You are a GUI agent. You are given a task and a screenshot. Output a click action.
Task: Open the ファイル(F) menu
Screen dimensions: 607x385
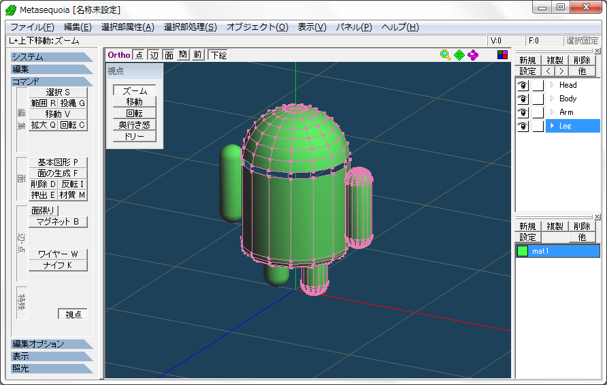(x=32, y=27)
